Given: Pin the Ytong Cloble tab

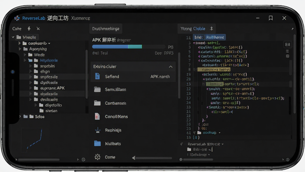Looking at the screenshot, I should coord(211,29).
